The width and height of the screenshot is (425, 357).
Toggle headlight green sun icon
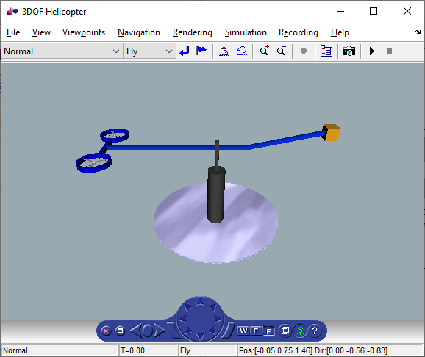(x=300, y=331)
